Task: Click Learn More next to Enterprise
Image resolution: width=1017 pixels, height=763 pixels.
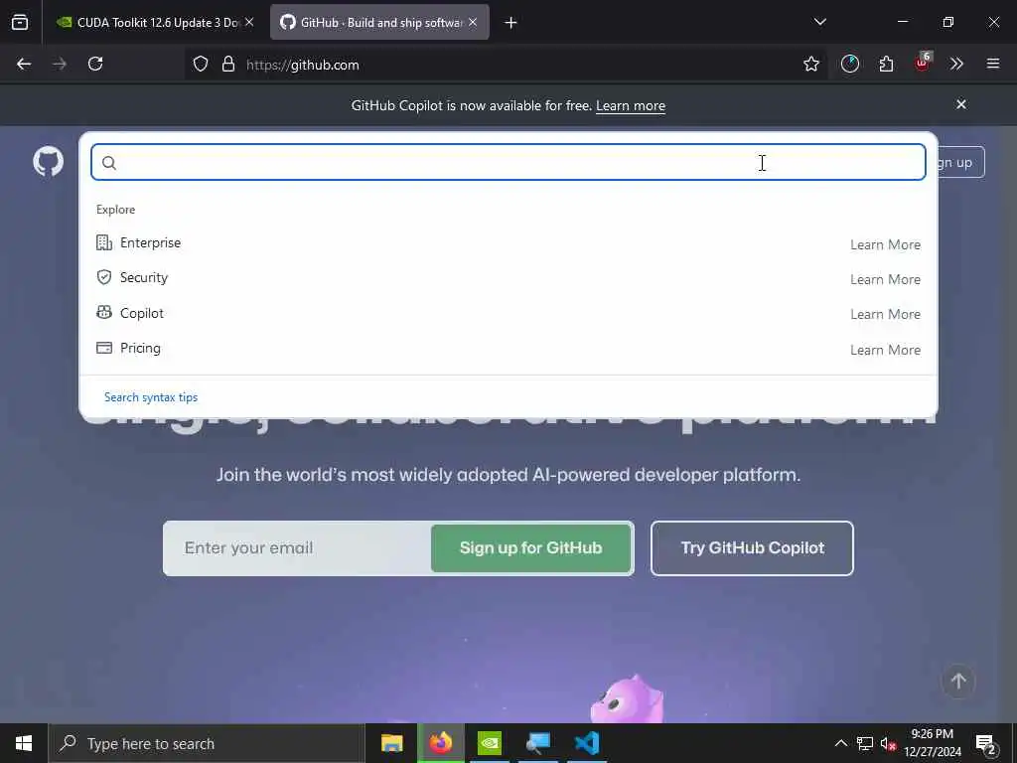Action: tap(885, 244)
